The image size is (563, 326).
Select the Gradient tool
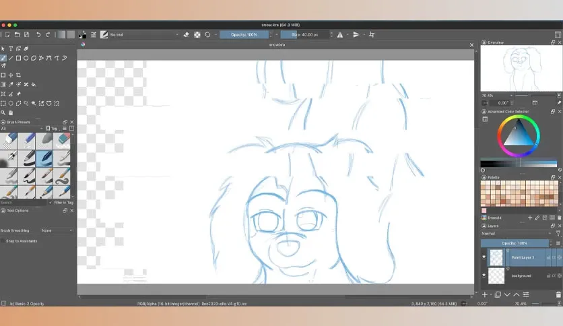[3, 84]
